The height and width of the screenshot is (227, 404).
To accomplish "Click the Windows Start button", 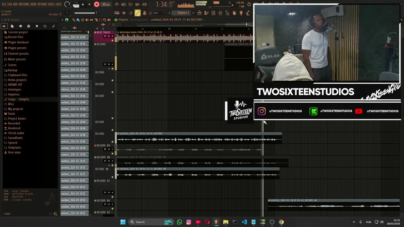I will coord(123,222).
